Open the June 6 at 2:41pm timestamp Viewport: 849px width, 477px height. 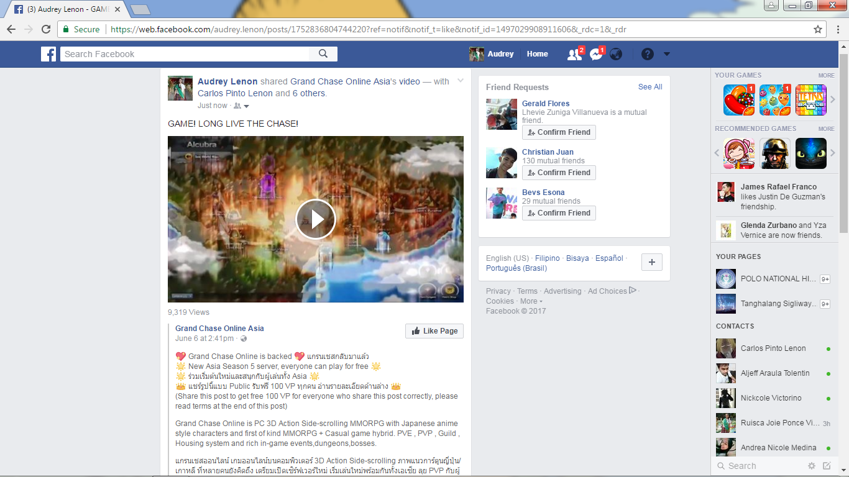click(204, 338)
